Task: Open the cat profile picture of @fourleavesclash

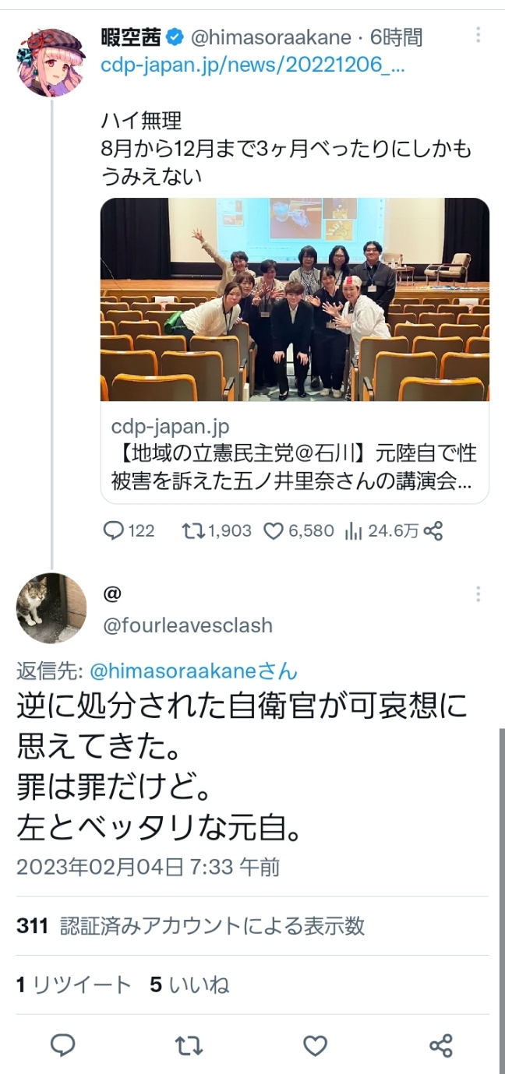Action: coord(51,608)
